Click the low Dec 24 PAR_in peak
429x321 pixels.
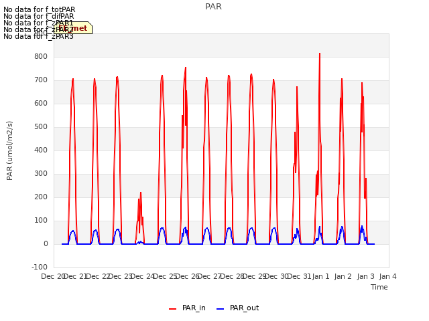pyautogui.click(x=141, y=193)
